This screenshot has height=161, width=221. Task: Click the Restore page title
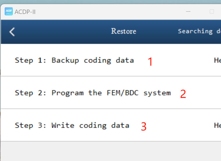tap(123, 31)
